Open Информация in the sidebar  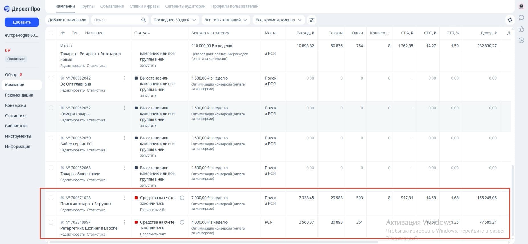point(18,147)
